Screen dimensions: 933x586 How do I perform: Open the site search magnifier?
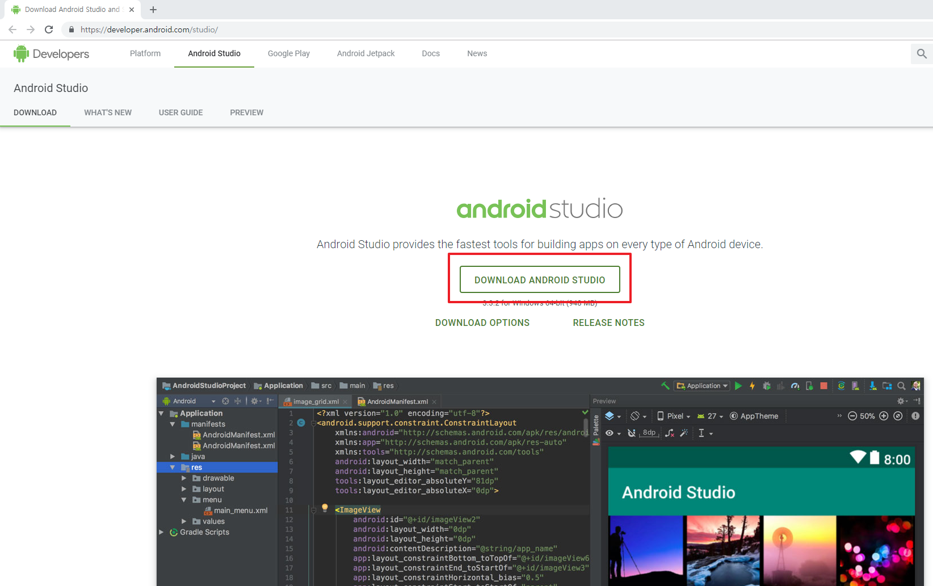(922, 54)
